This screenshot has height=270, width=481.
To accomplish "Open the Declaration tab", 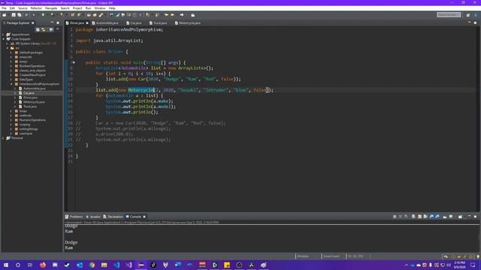I will click(x=113, y=217).
